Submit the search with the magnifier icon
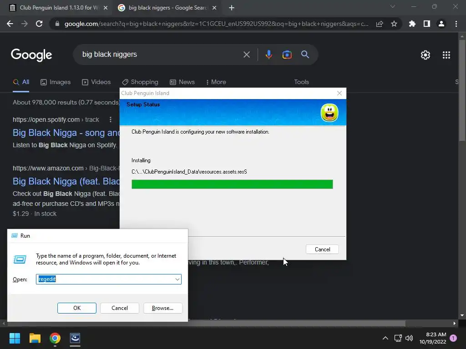Screen dimensions: 466x349 [305, 55]
